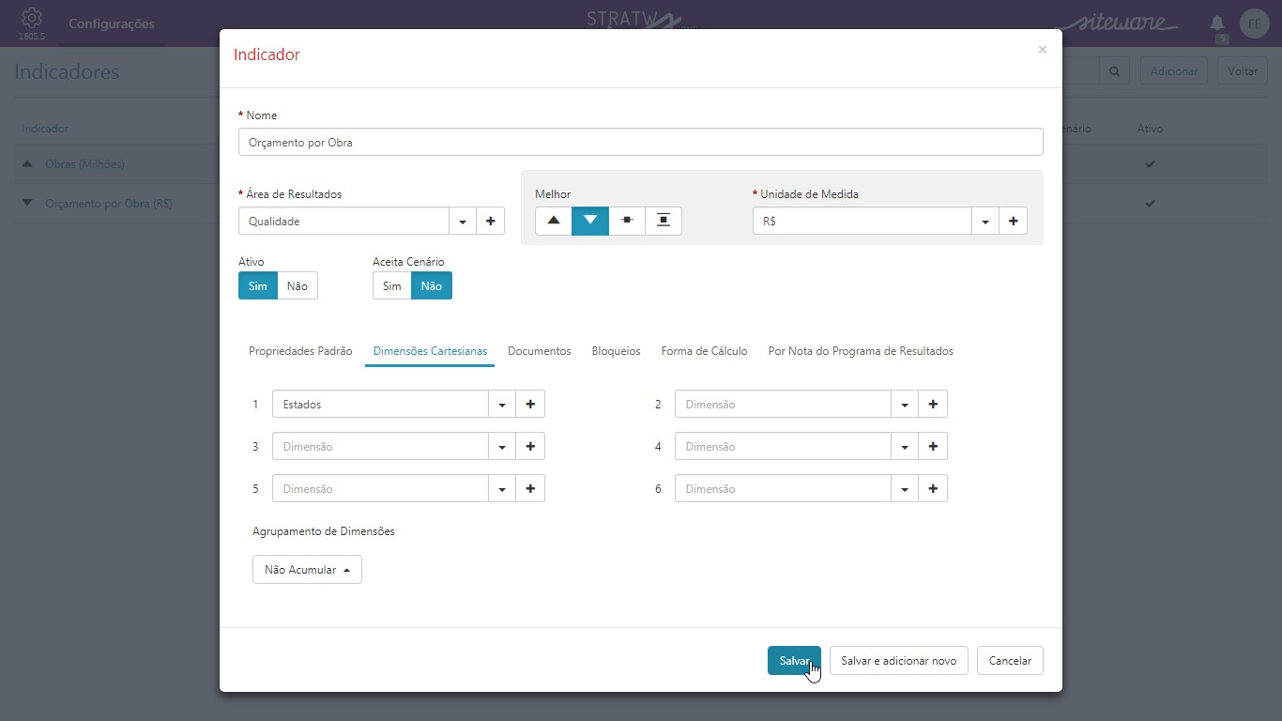The image size is (1282, 721).
Task: Open the Não Acumular grouping dropdown
Action: pos(307,570)
